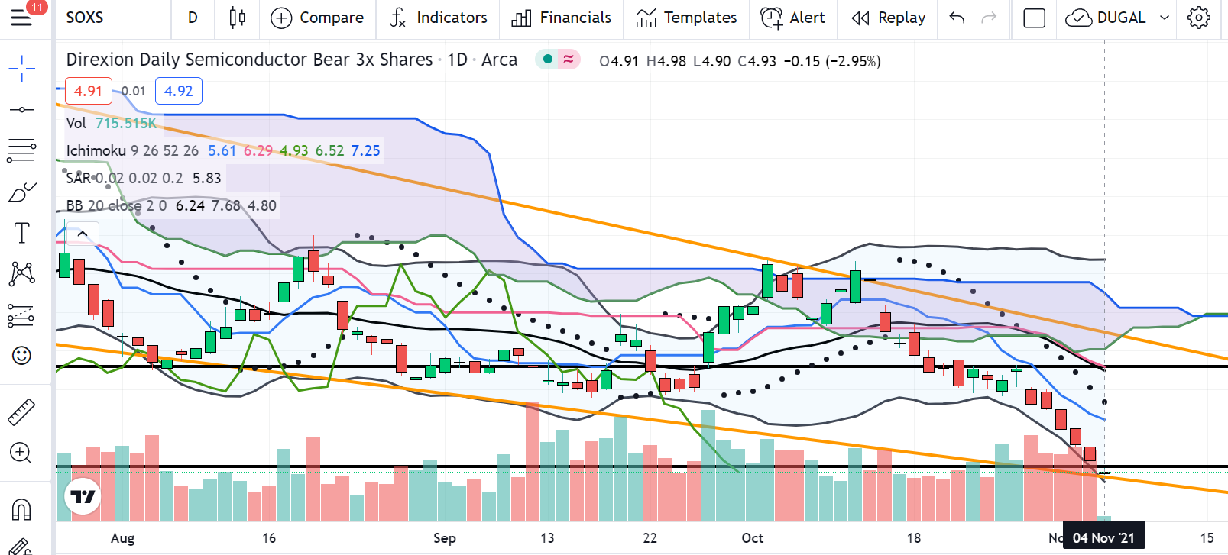The image size is (1228, 555).
Task: Click the green market status dot
Action: [547, 59]
